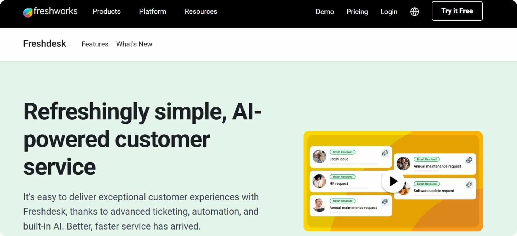Click avatar on HR request card

(319, 181)
